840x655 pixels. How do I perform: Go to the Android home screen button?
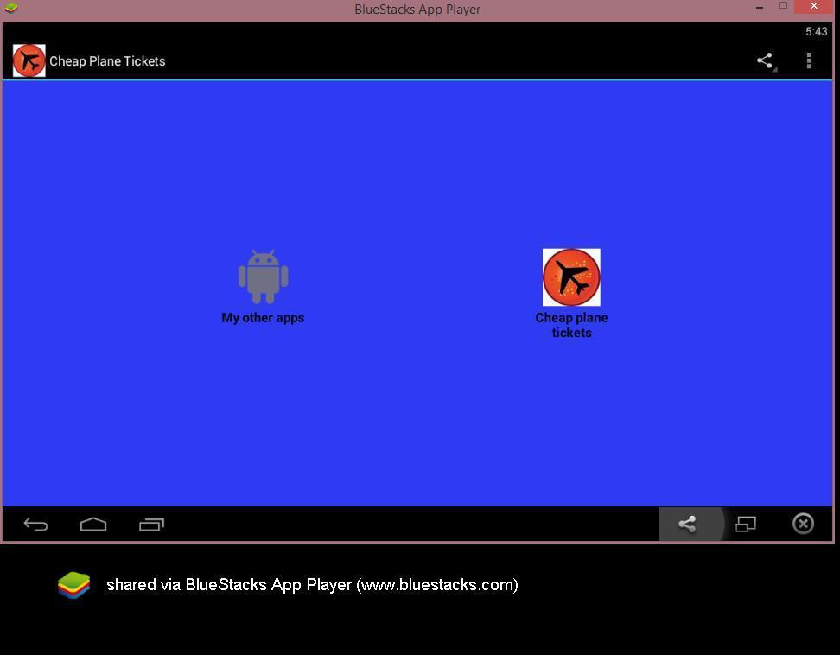pos(93,525)
